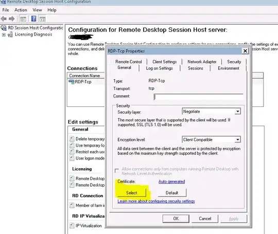Click the User logon mode setting row

point(87,158)
